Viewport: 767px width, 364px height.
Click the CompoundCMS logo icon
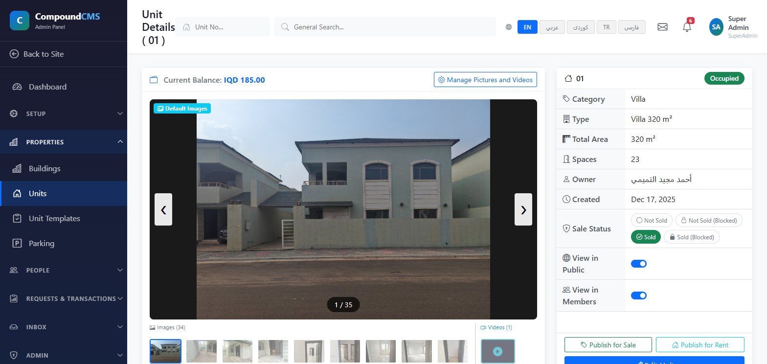click(x=19, y=21)
